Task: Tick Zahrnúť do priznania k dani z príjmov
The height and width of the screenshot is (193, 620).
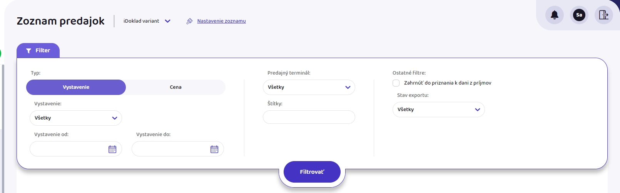Action: point(396,83)
